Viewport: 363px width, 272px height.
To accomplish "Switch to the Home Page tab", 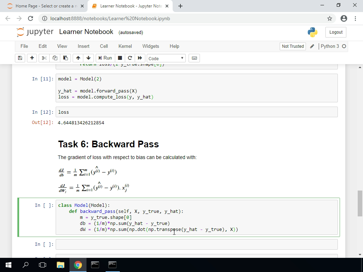I will click(x=44, y=6).
